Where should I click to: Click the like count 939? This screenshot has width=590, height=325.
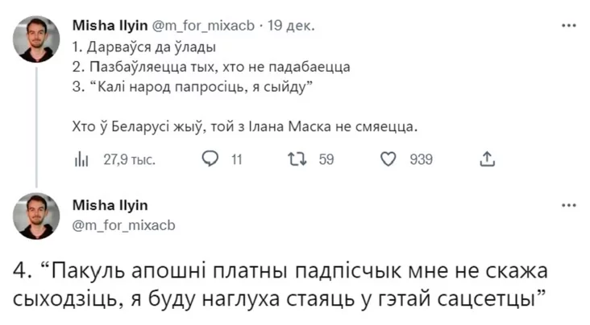coord(421,159)
